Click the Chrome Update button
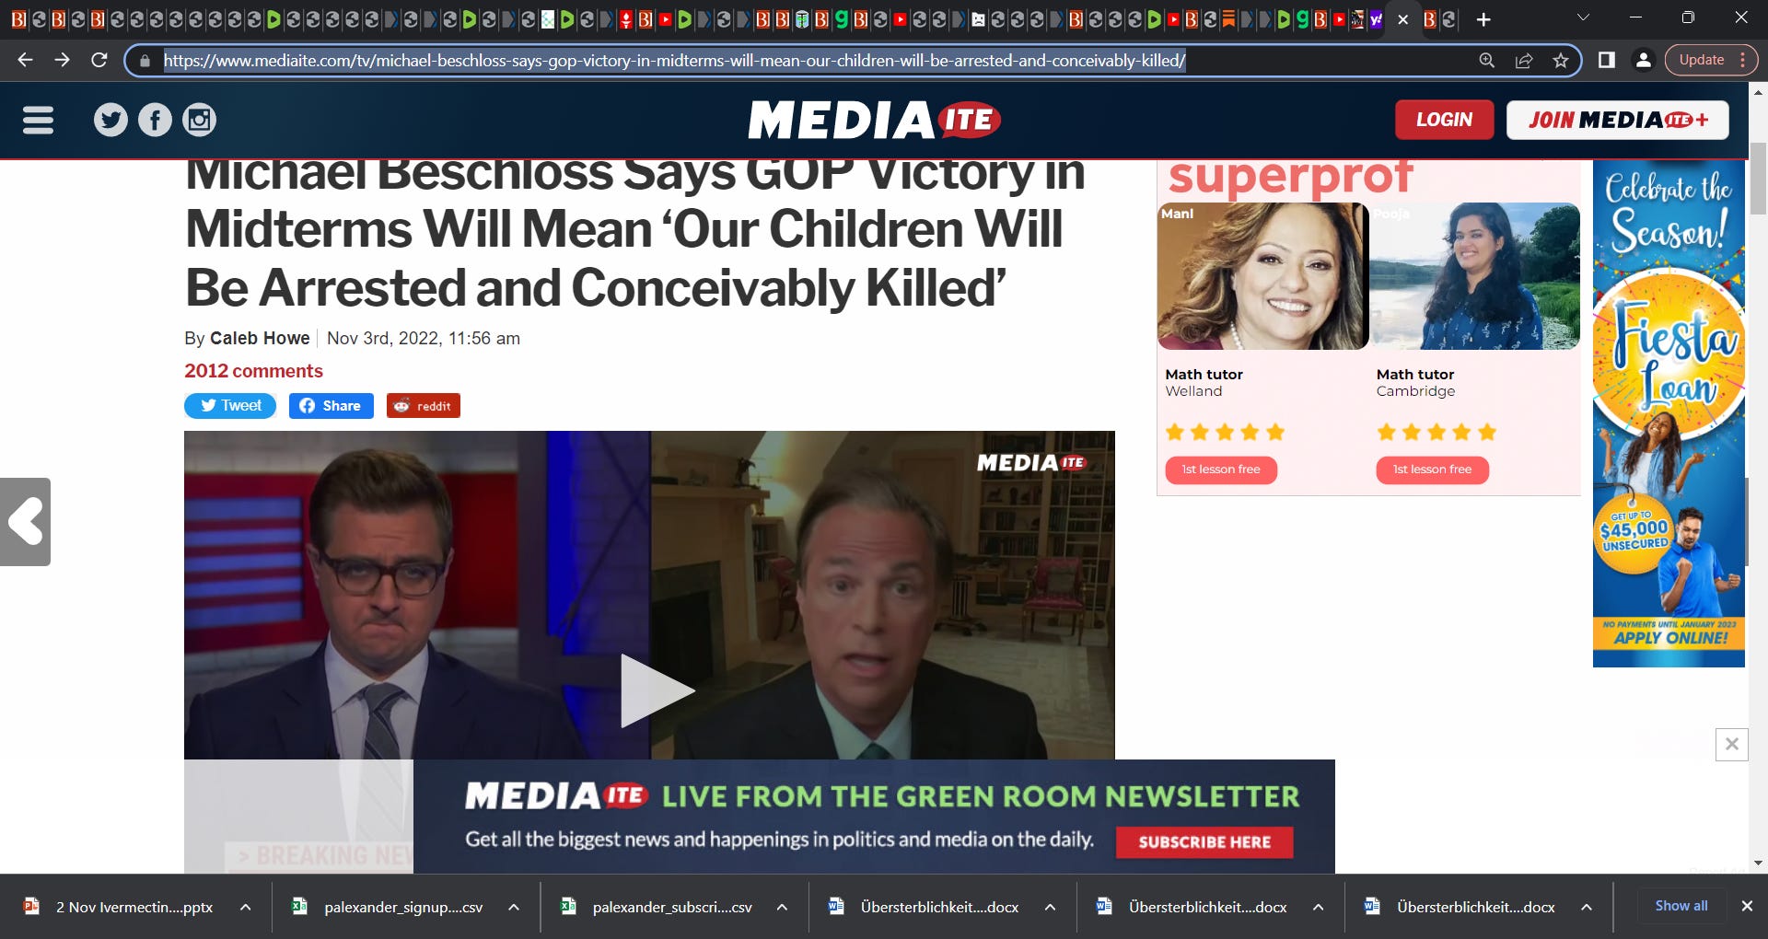Viewport: 1768px width, 939px height. [1711, 60]
